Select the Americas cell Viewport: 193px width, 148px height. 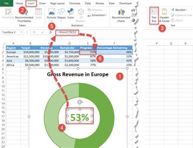pyautogui.click(x=13, y=57)
